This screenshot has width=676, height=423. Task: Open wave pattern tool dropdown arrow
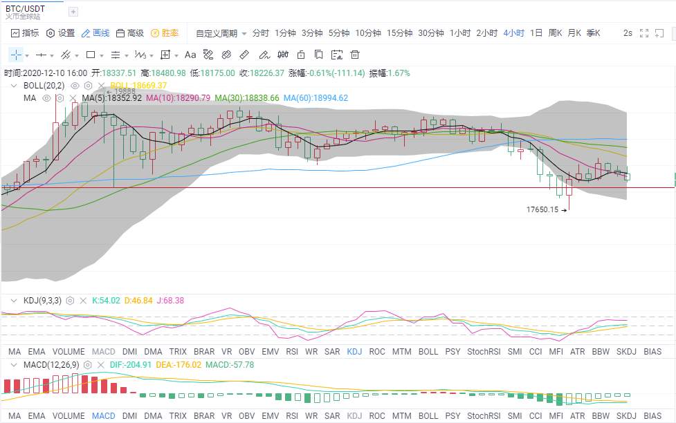152,55
